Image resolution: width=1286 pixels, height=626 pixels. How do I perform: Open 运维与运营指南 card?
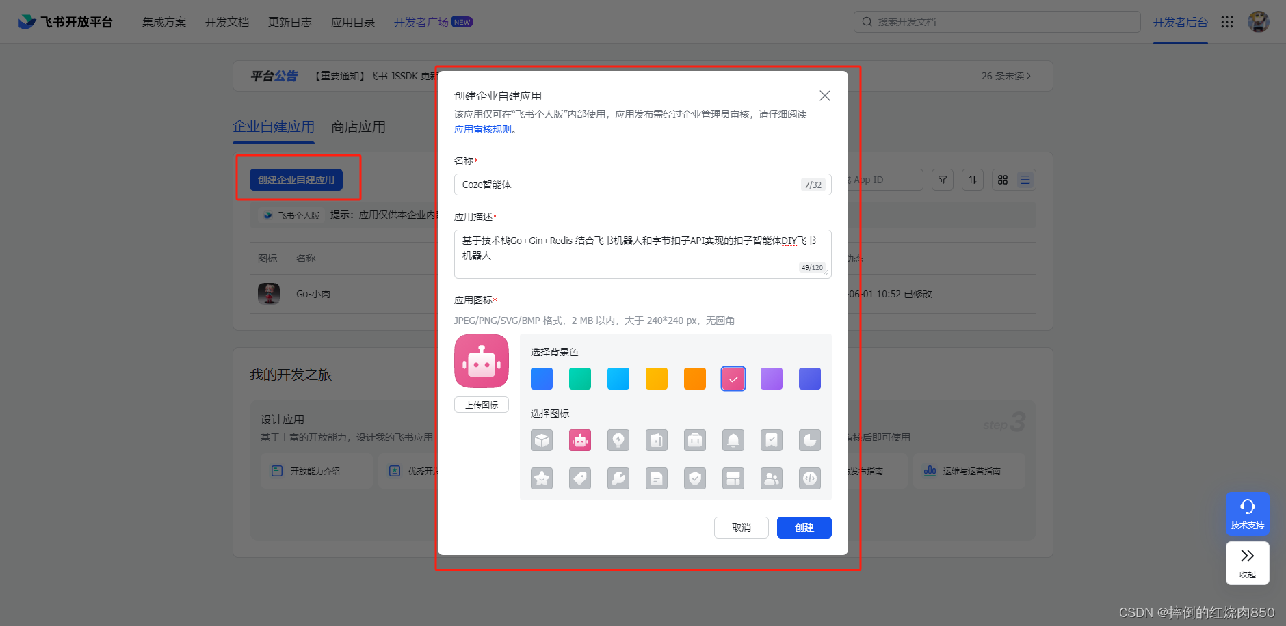(969, 471)
